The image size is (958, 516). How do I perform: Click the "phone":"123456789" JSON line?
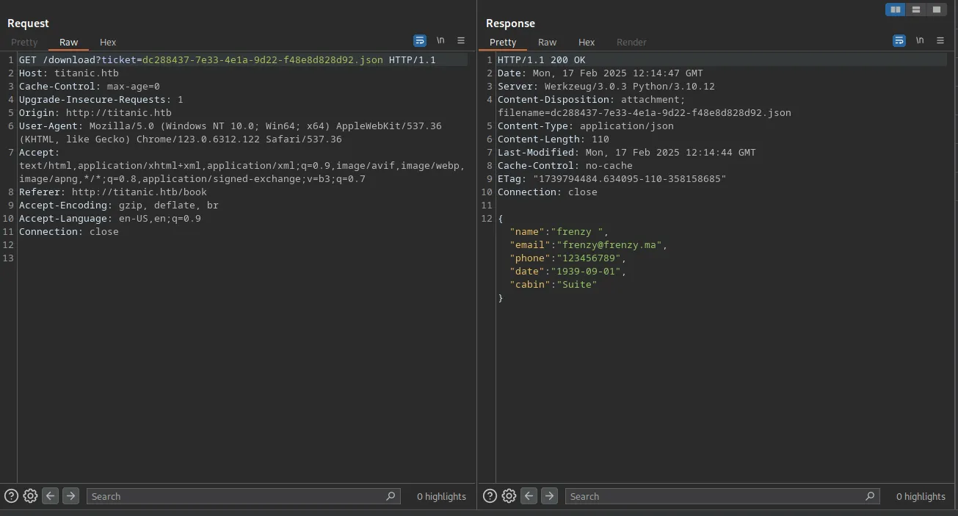[568, 258]
